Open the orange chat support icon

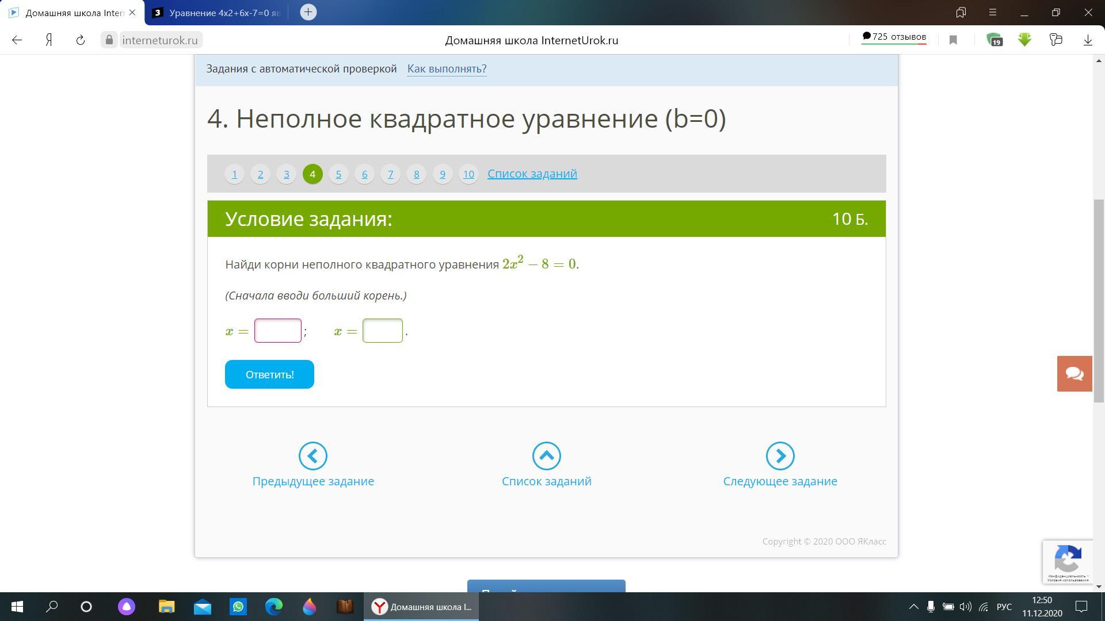[1074, 374]
